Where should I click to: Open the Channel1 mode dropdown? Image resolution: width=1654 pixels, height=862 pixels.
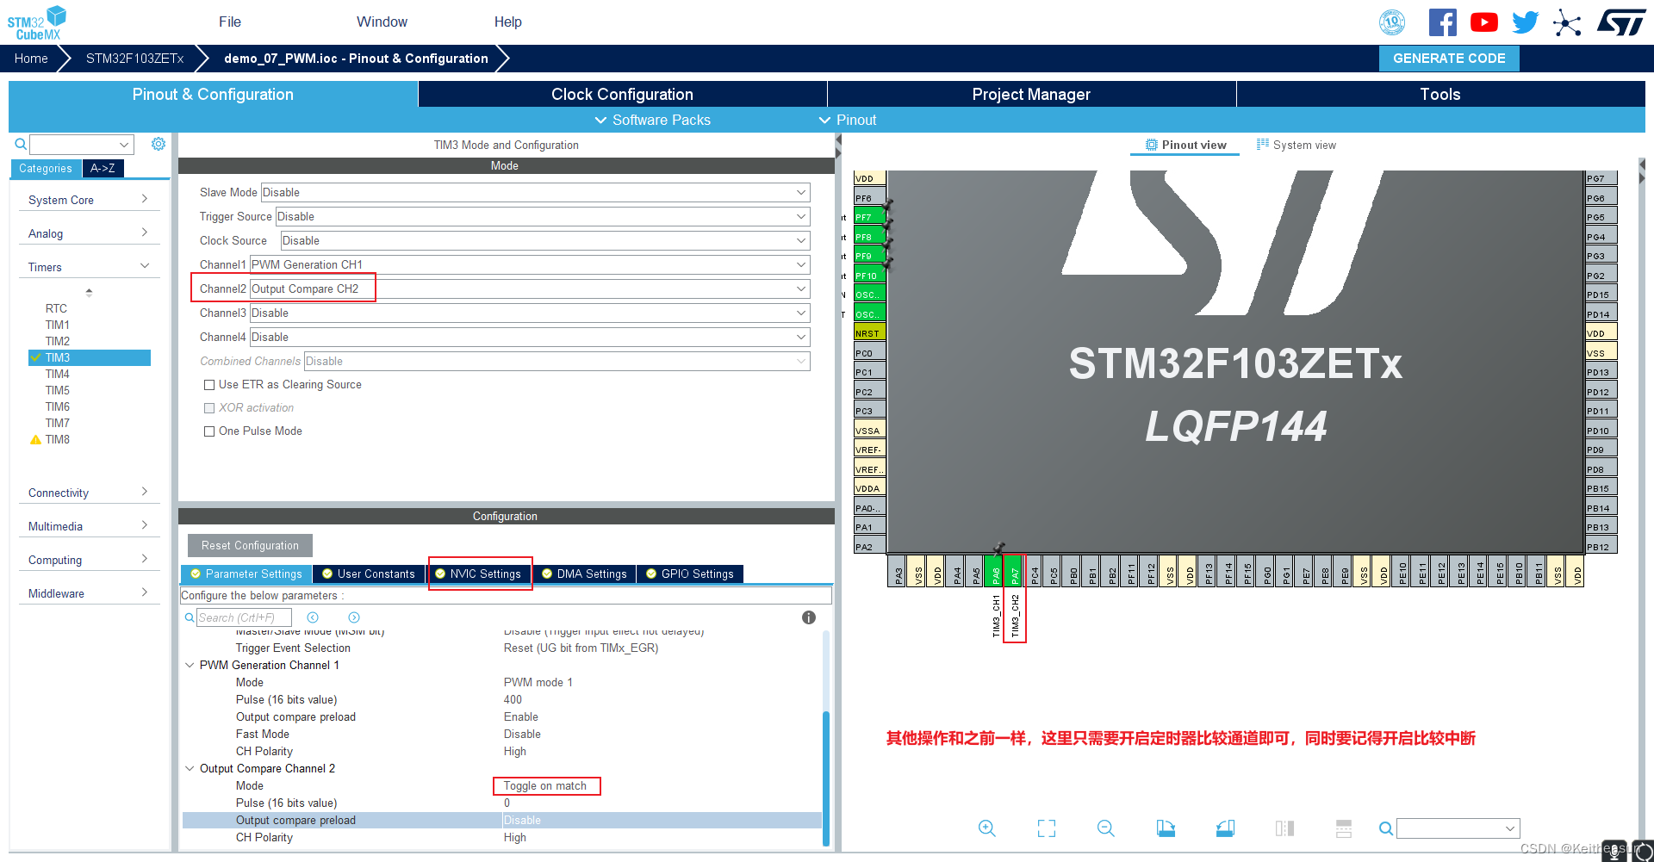[530, 264]
